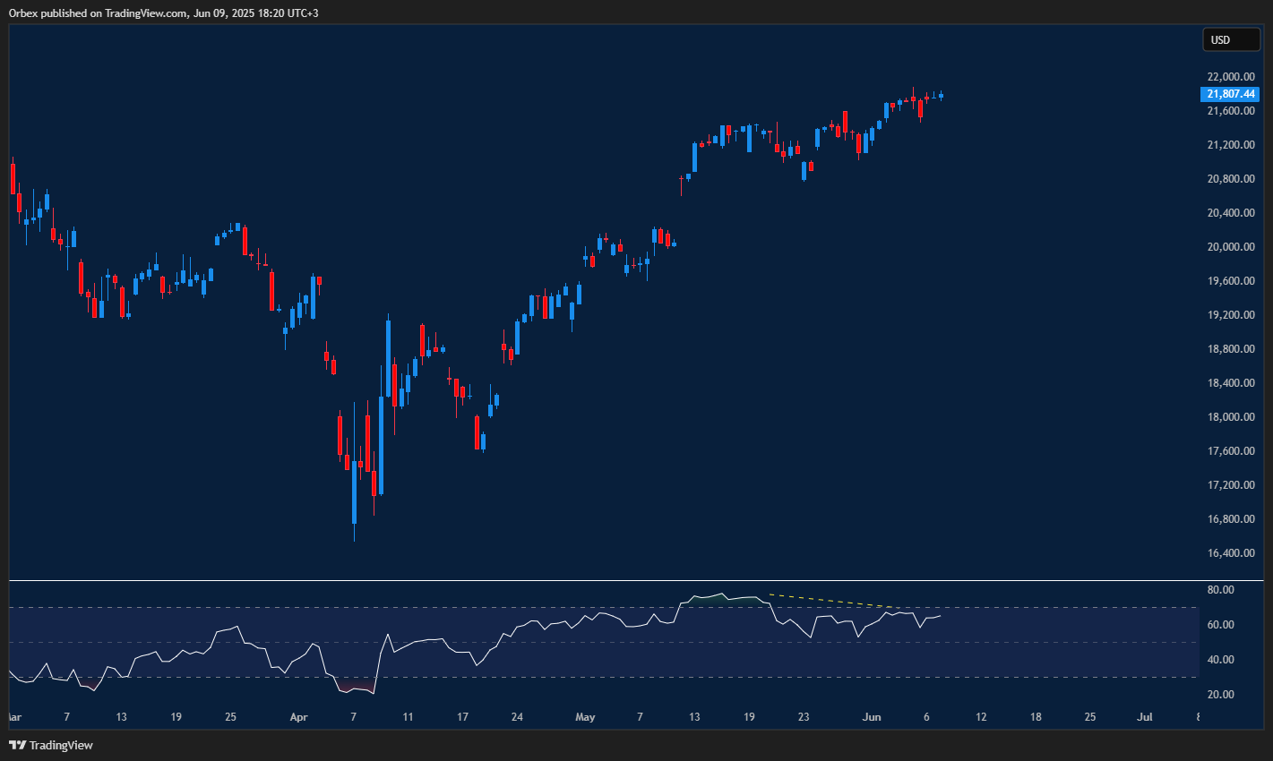The width and height of the screenshot is (1273, 761).
Task: Click the TradingView logo icon
Action: [x=15, y=744]
